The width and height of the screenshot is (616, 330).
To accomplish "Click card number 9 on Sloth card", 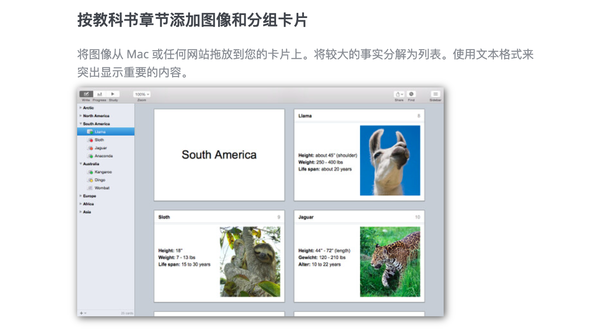I will pos(279,217).
